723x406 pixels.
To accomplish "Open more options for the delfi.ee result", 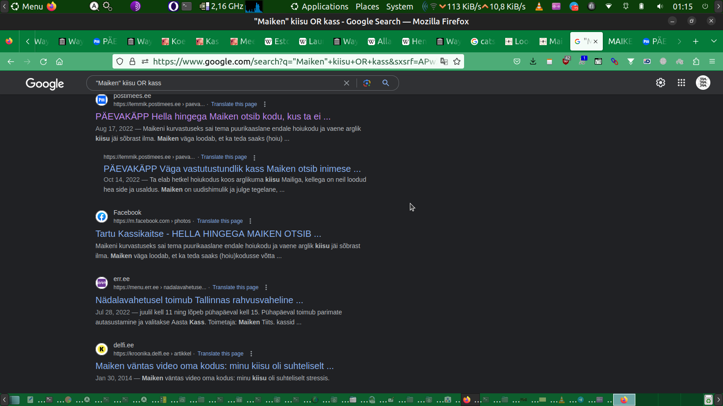I will pyautogui.click(x=251, y=354).
